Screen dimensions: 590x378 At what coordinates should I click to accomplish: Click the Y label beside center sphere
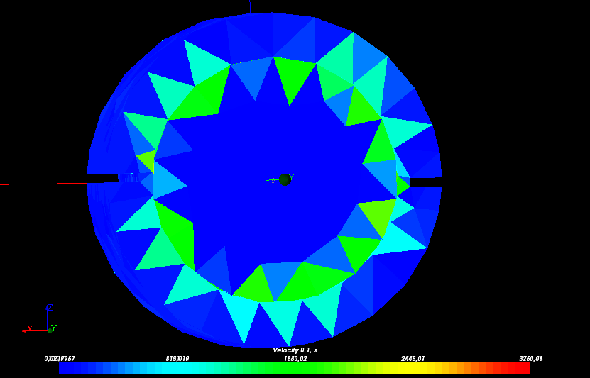pos(291,177)
